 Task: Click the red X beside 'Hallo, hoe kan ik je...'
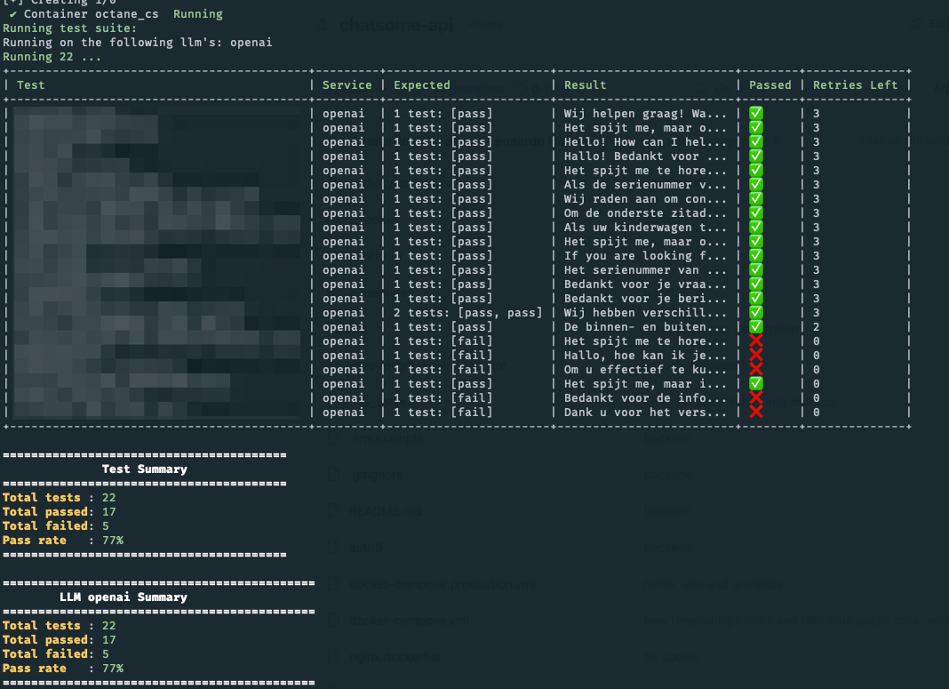pyautogui.click(x=756, y=356)
